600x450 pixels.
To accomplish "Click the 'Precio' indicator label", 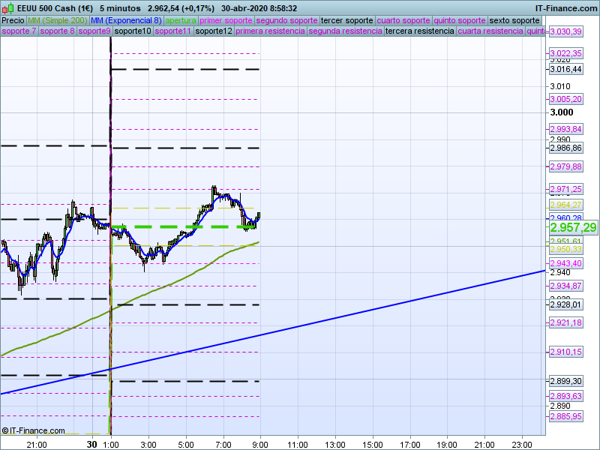I will [x=13, y=20].
